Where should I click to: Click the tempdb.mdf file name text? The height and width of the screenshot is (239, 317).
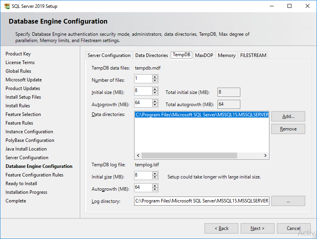coord(147,68)
